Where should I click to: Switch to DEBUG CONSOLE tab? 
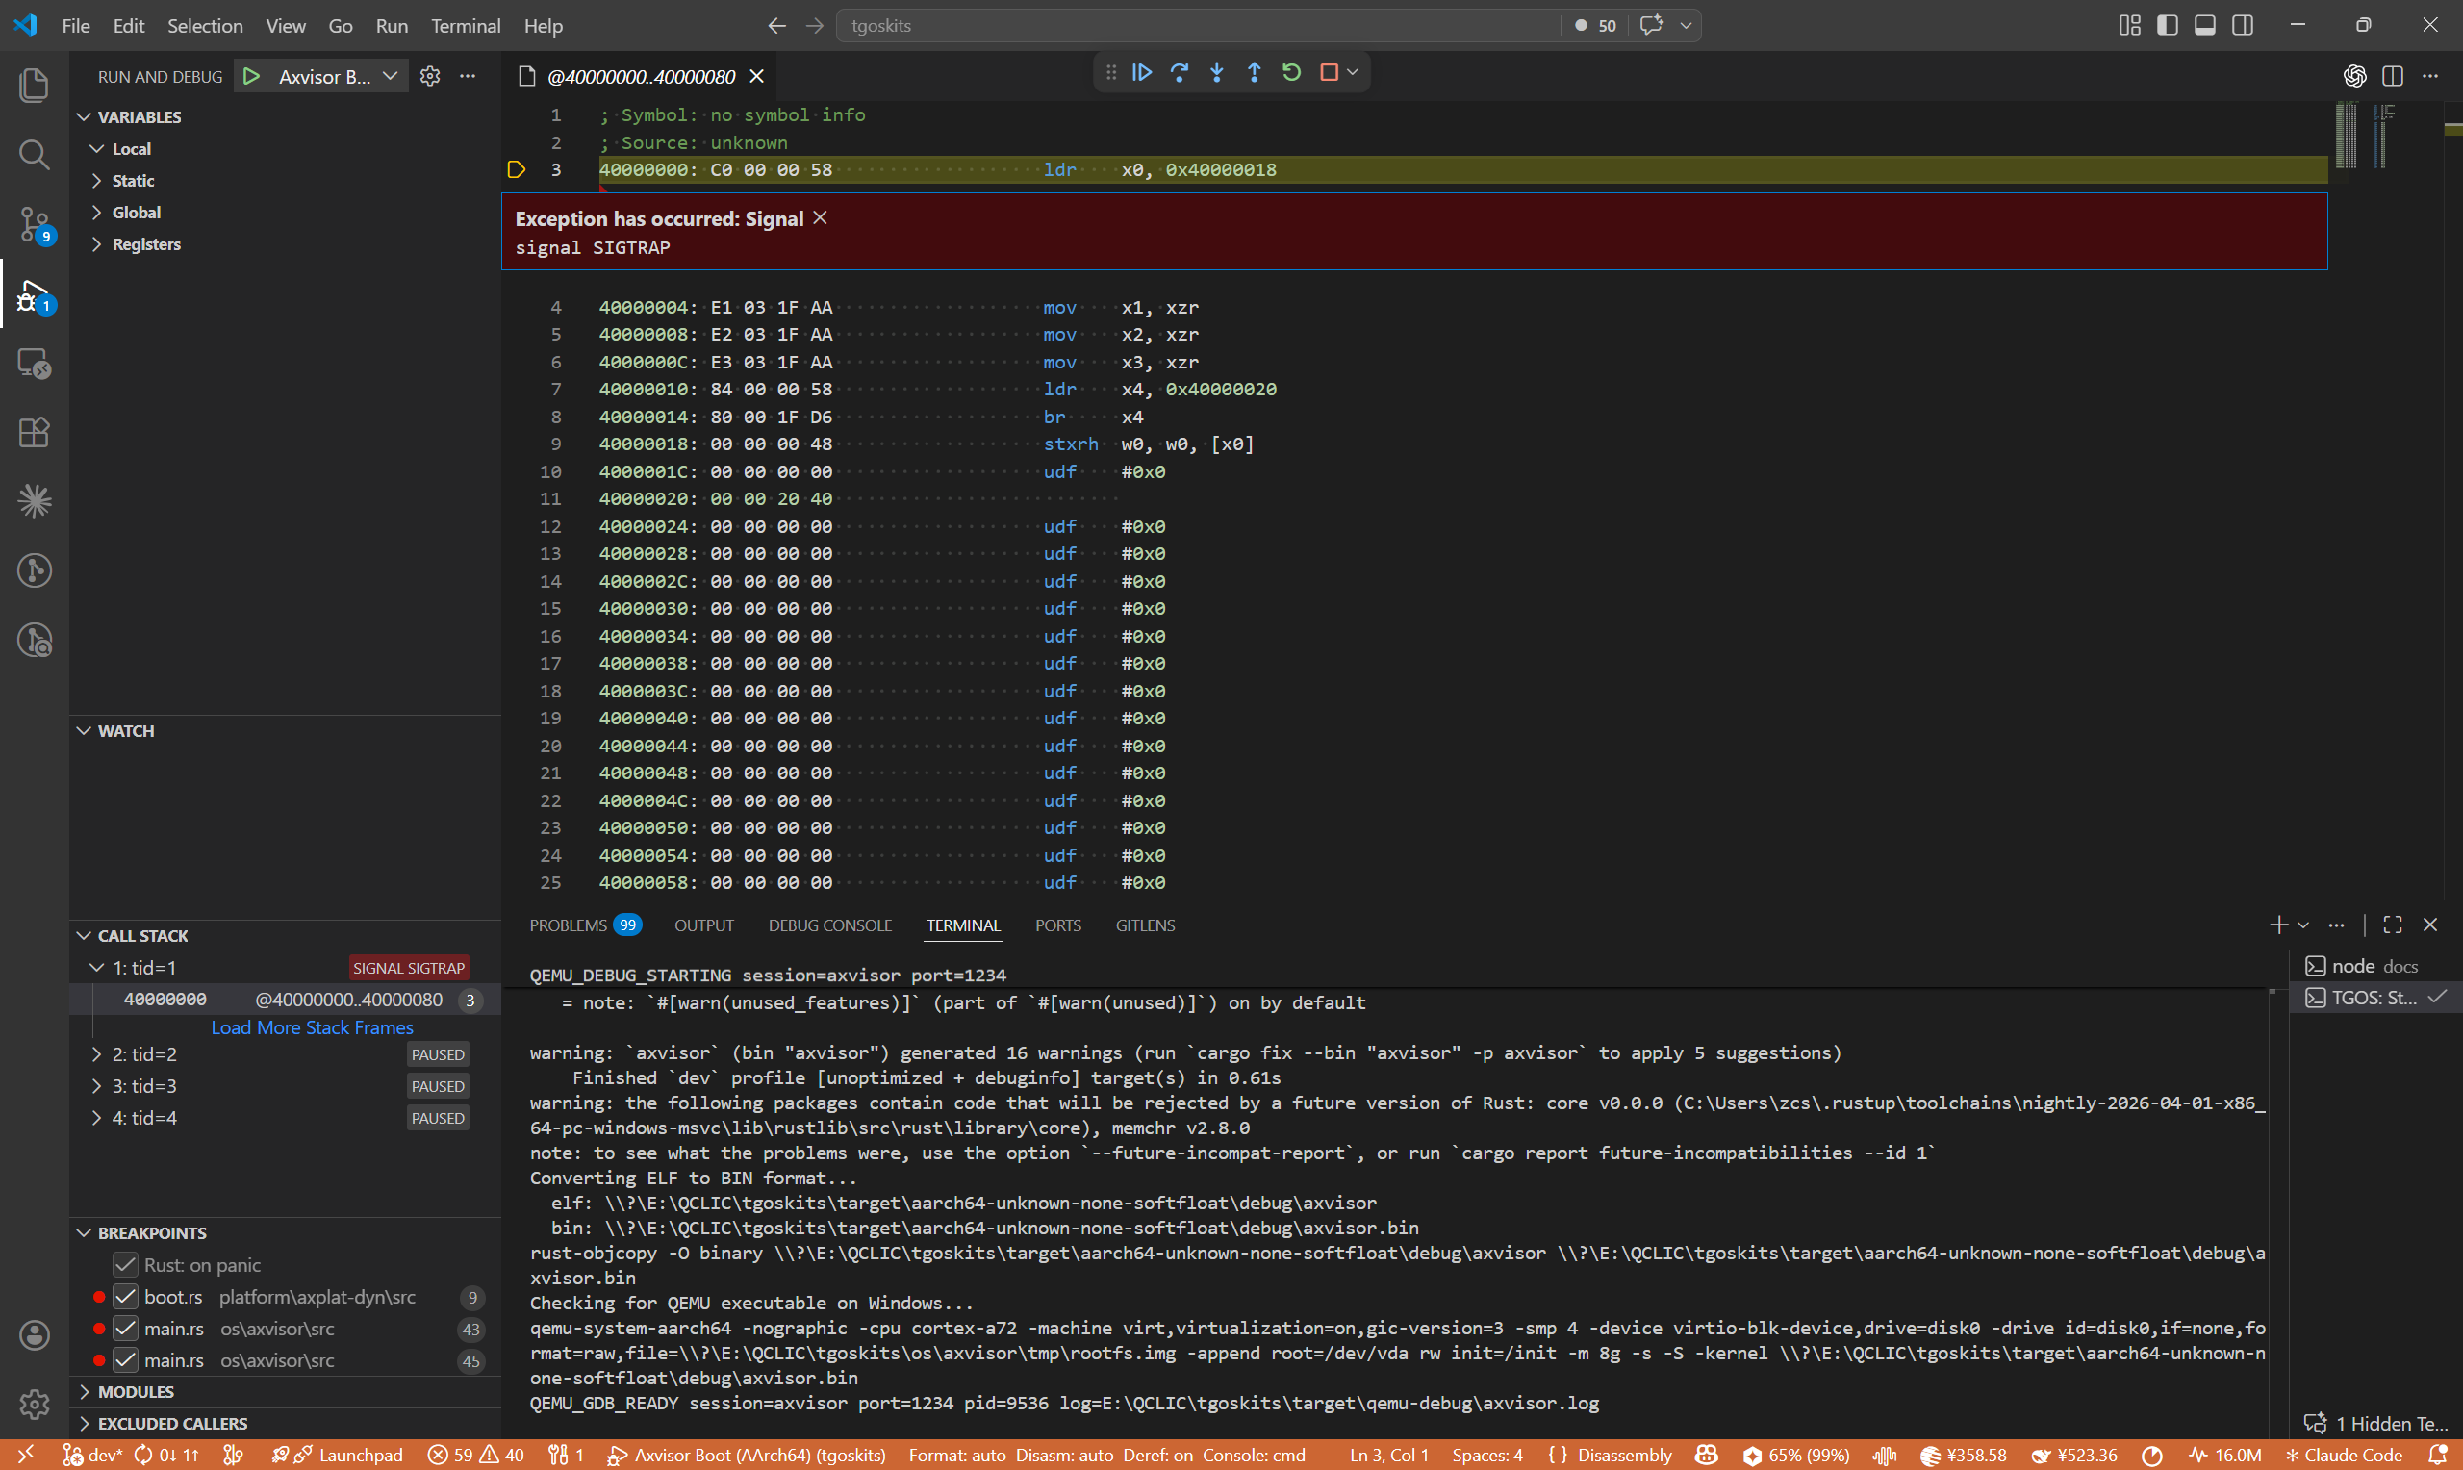(830, 925)
